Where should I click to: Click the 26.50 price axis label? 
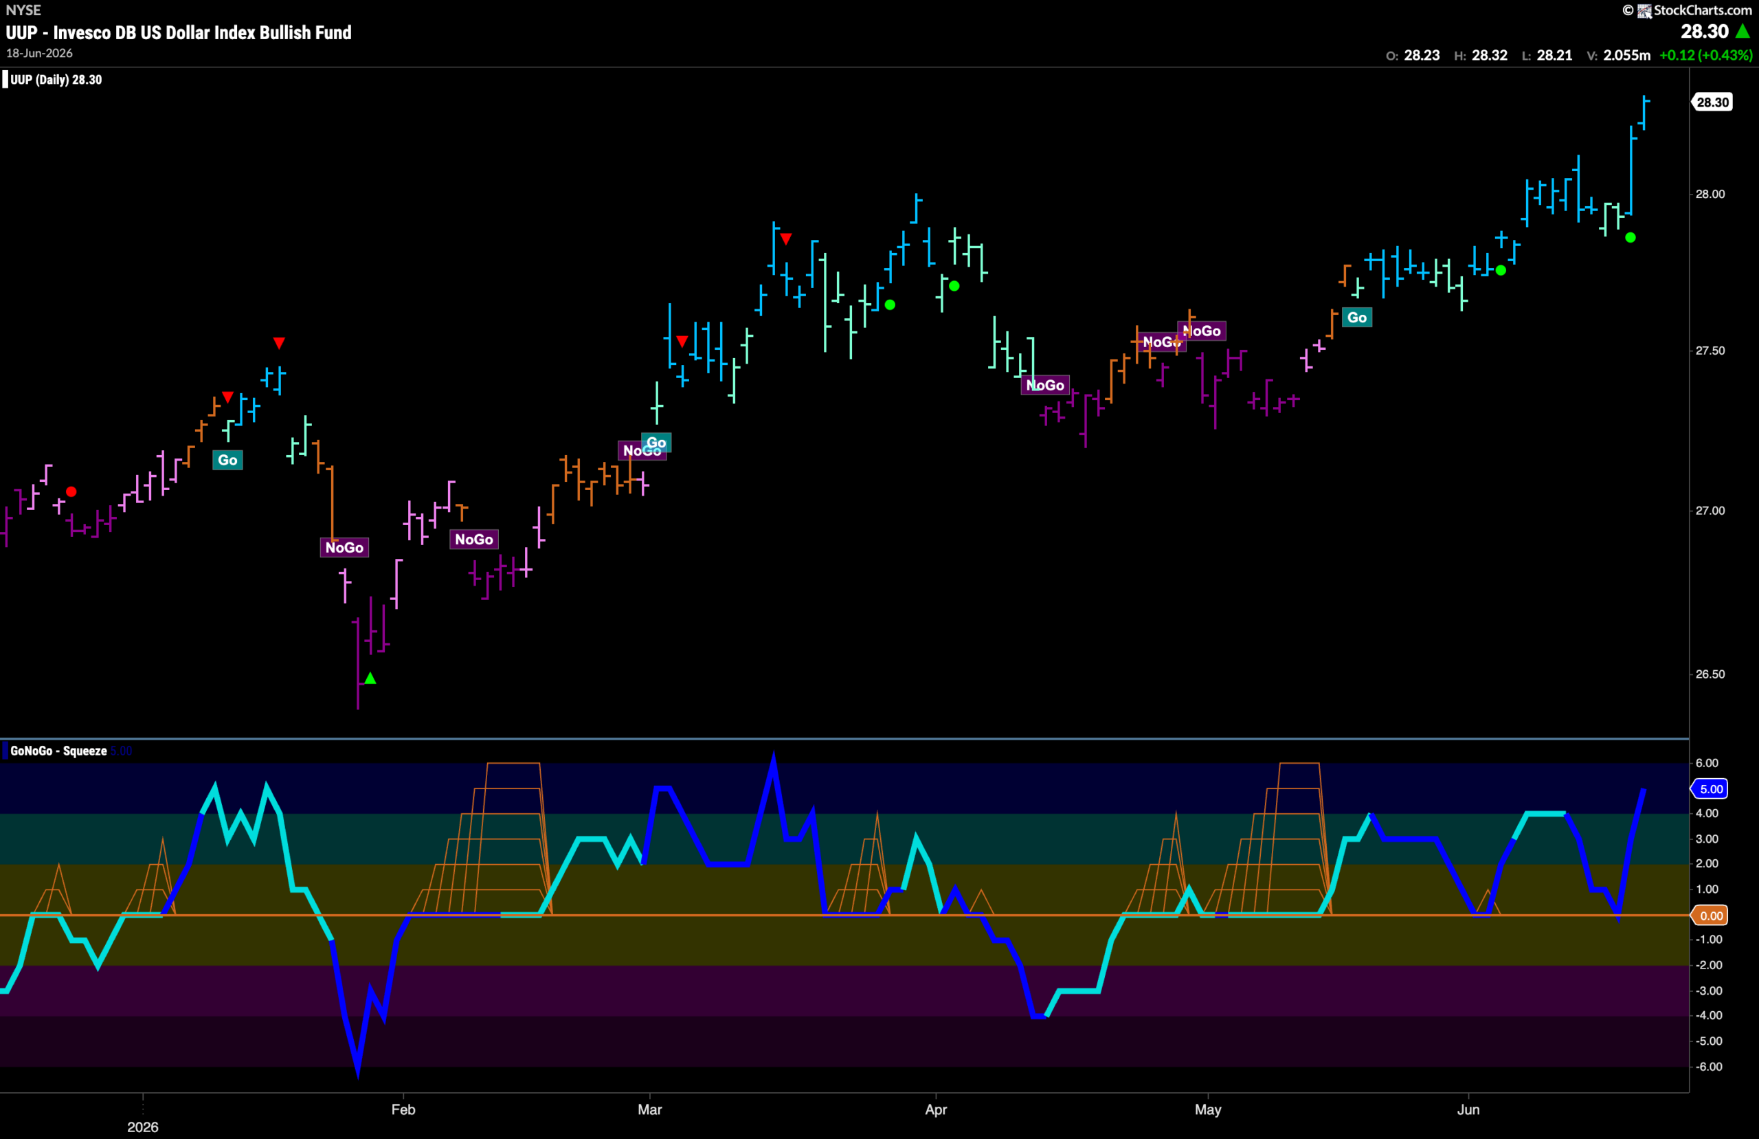[x=1710, y=674]
